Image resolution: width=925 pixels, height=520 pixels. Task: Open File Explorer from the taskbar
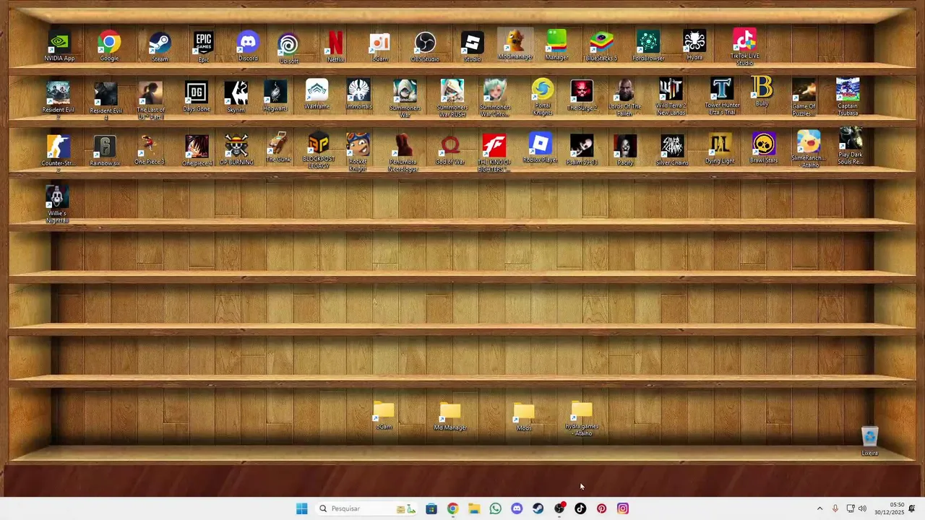pos(474,508)
